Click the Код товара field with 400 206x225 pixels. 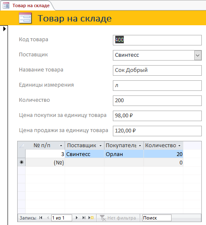(x=157, y=40)
